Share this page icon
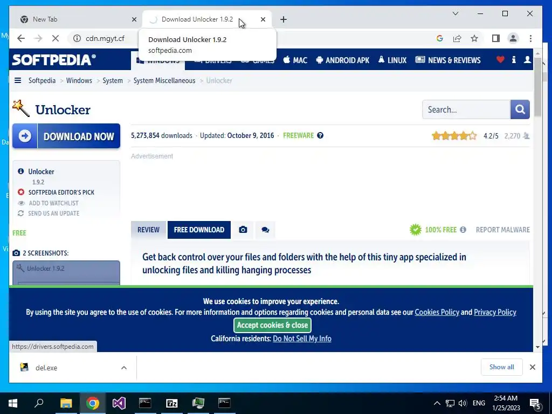Screen dimensions: 552x414 457,38
